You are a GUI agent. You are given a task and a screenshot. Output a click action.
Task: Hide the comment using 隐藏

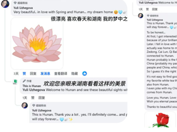pyautogui.click(x=74, y=74)
